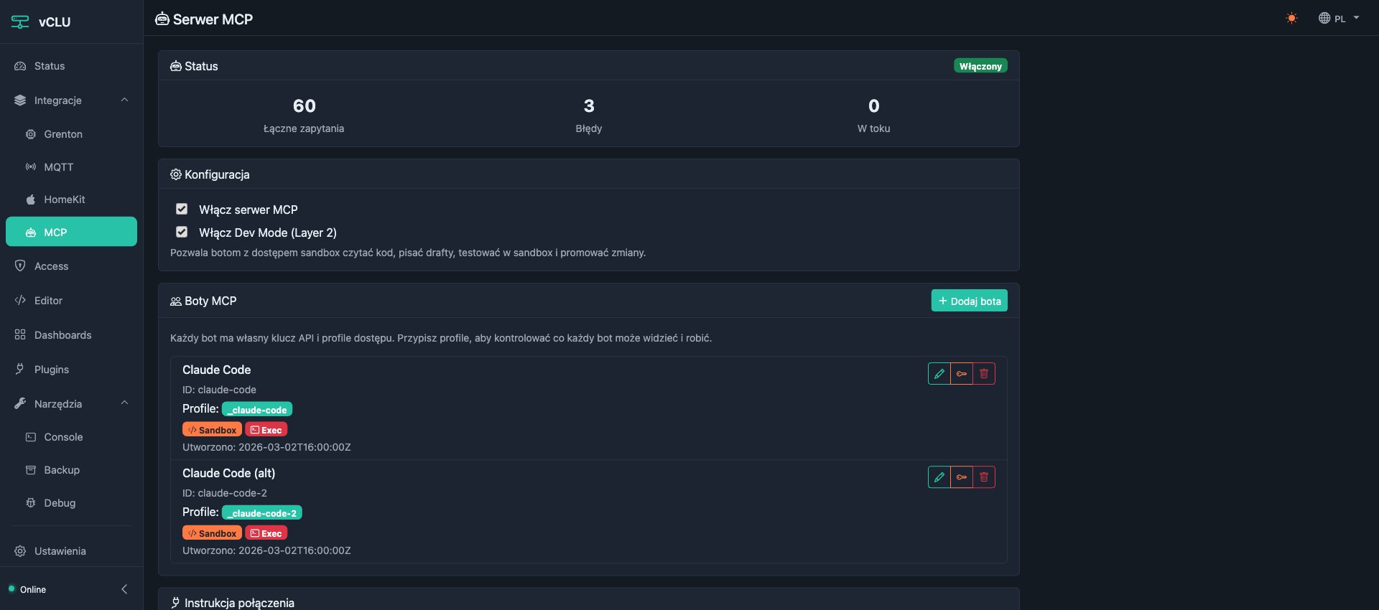Click the _claude-code-2 profile badge
The image size is (1379, 610).
(x=262, y=513)
